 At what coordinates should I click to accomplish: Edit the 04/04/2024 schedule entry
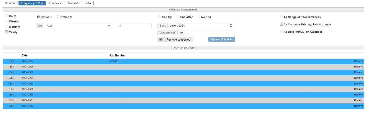pyautogui.click(x=12, y=61)
